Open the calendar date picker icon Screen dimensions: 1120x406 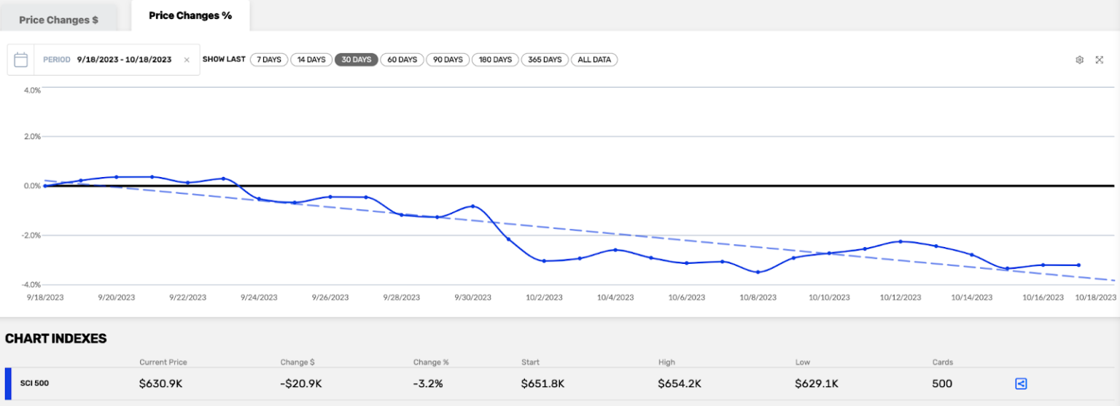[21, 60]
